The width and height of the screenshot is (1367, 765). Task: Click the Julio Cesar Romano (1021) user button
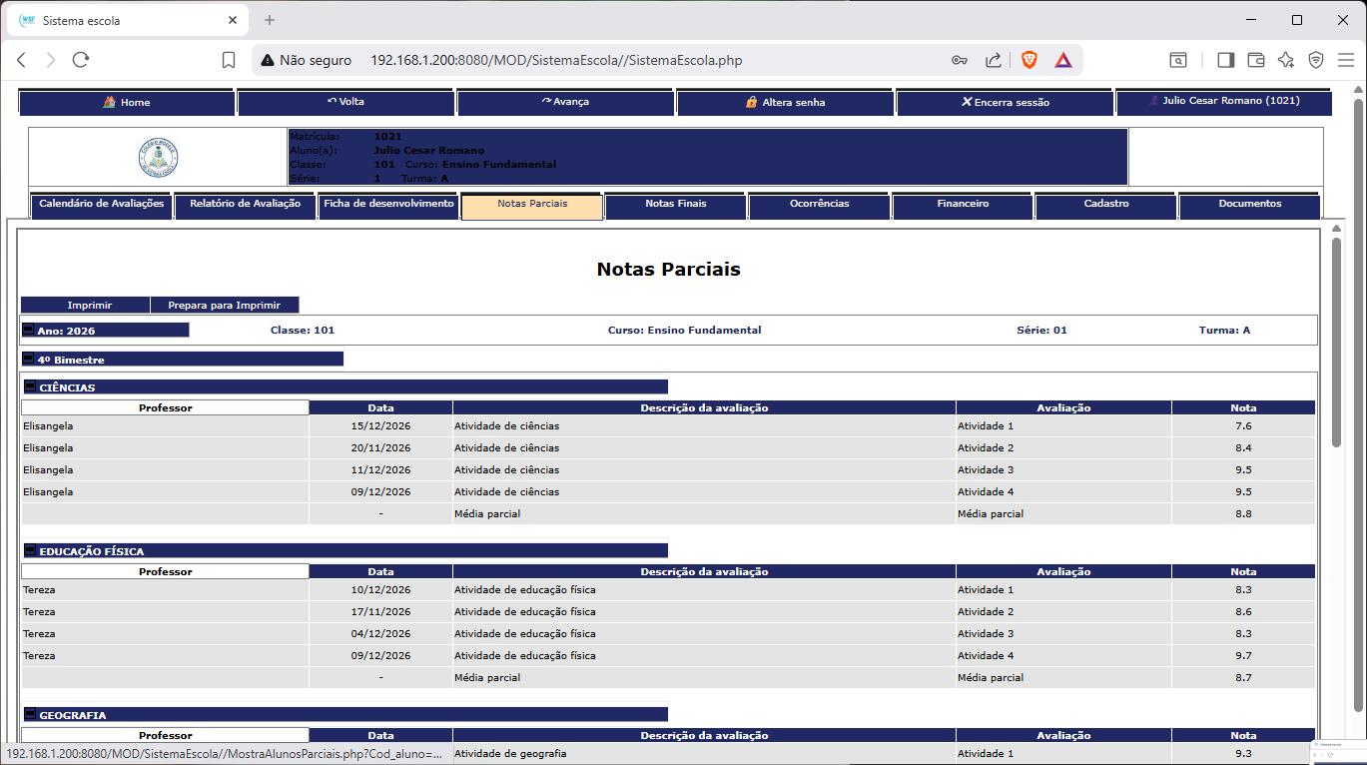pyautogui.click(x=1224, y=102)
